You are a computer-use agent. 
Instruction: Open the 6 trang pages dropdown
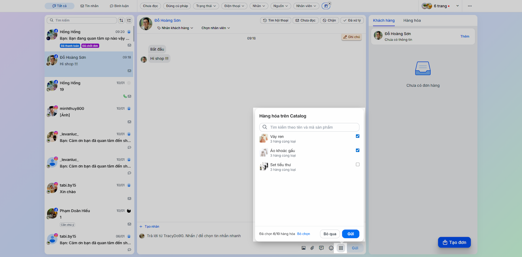pyautogui.click(x=440, y=6)
